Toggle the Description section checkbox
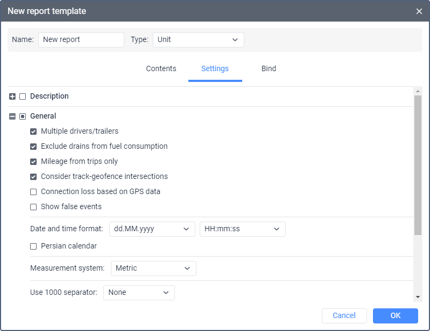This screenshot has height=331, width=430. point(23,96)
